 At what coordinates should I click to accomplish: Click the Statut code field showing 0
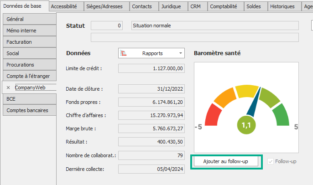tap(107, 26)
